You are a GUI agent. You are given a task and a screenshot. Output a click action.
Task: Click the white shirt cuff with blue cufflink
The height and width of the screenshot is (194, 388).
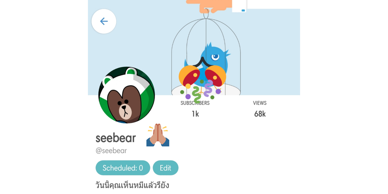pos(239,6)
